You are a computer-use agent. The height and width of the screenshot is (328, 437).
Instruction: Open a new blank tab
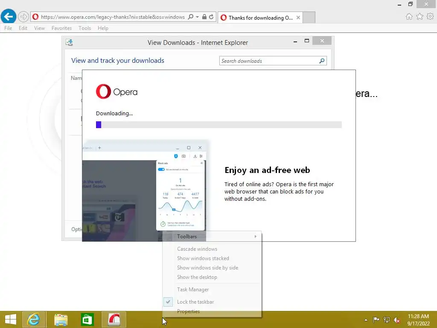pyautogui.click(x=309, y=18)
